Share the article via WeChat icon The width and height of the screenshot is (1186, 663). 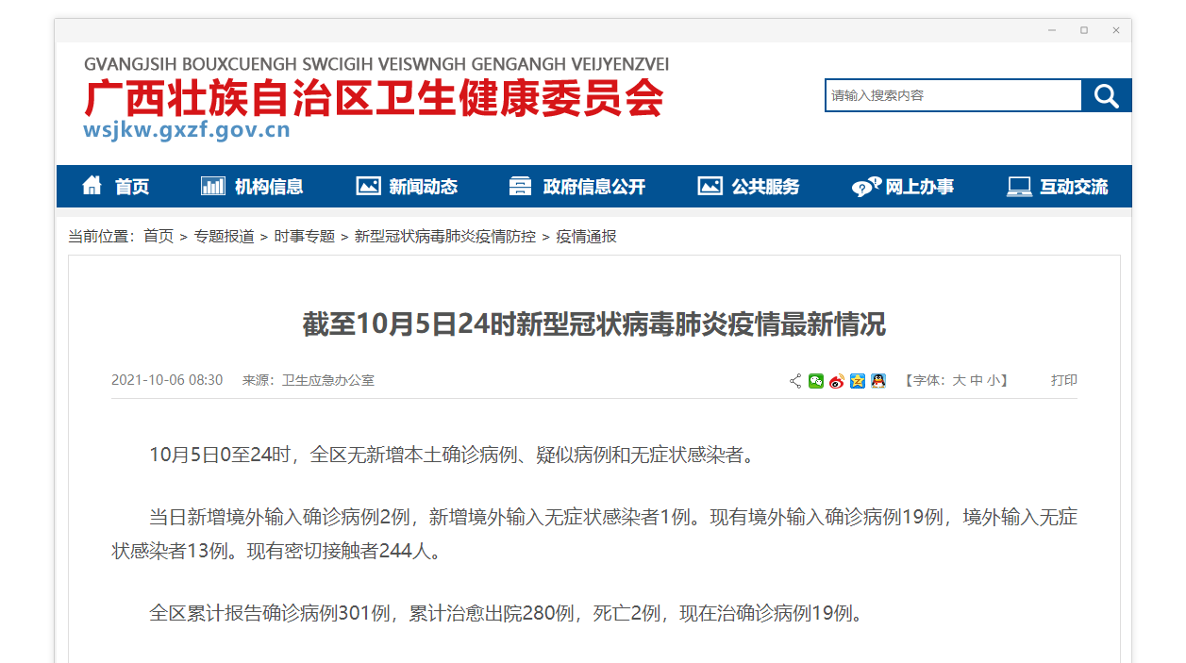click(816, 381)
